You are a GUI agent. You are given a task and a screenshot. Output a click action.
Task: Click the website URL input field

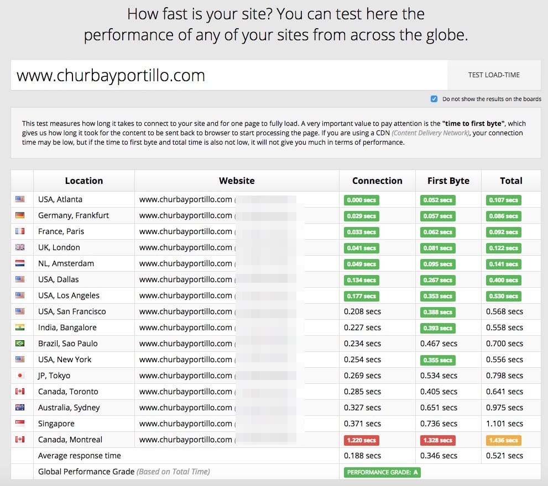pyautogui.click(x=229, y=75)
